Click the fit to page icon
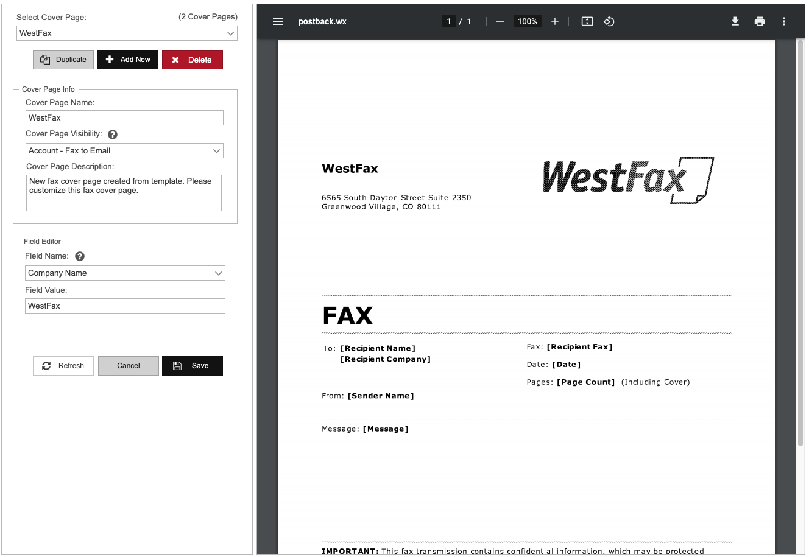The height and width of the screenshot is (557, 809). point(587,21)
